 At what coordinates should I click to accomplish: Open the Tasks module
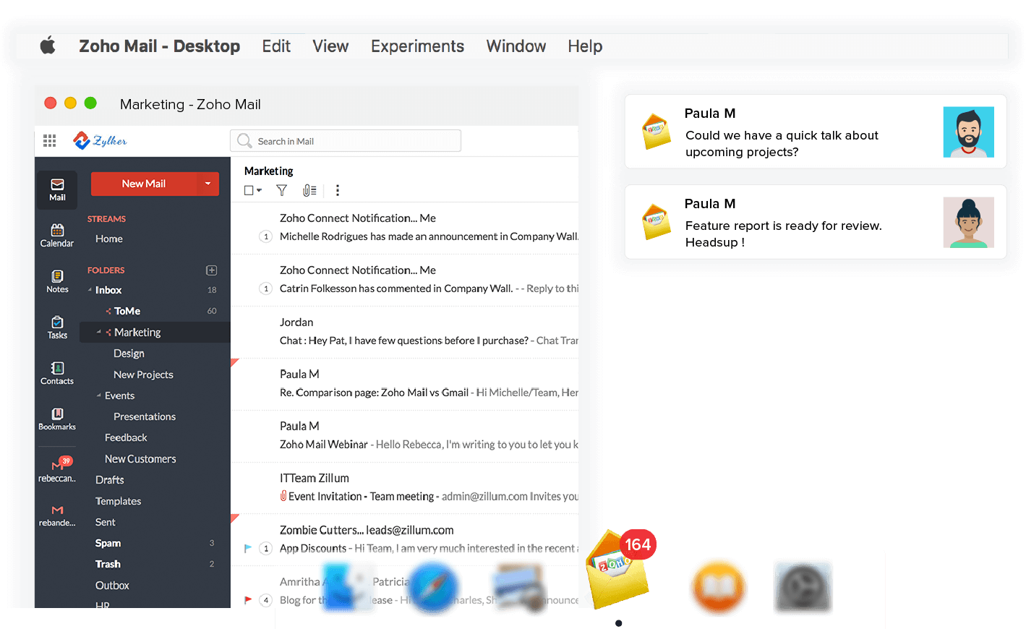[x=57, y=328]
